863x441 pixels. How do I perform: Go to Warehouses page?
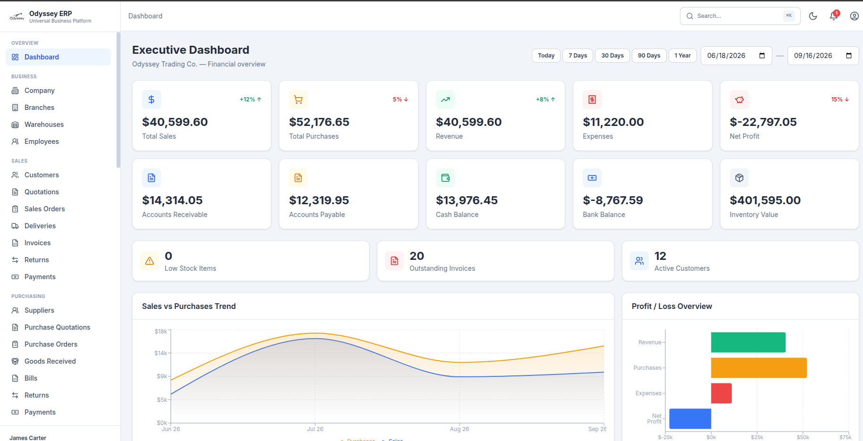tap(58, 125)
